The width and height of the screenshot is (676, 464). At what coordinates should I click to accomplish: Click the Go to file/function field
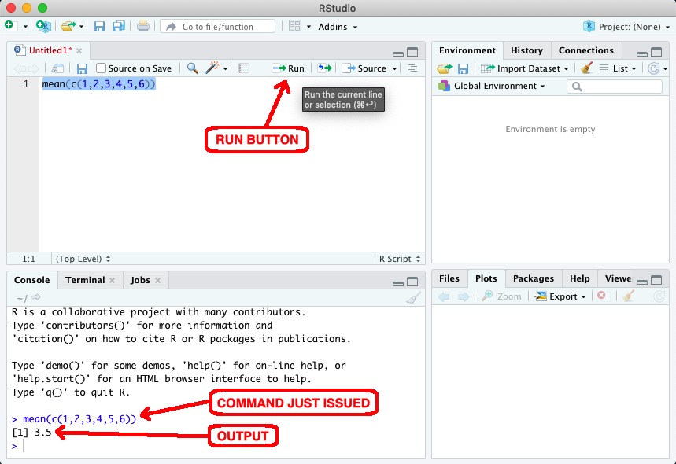click(x=217, y=26)
